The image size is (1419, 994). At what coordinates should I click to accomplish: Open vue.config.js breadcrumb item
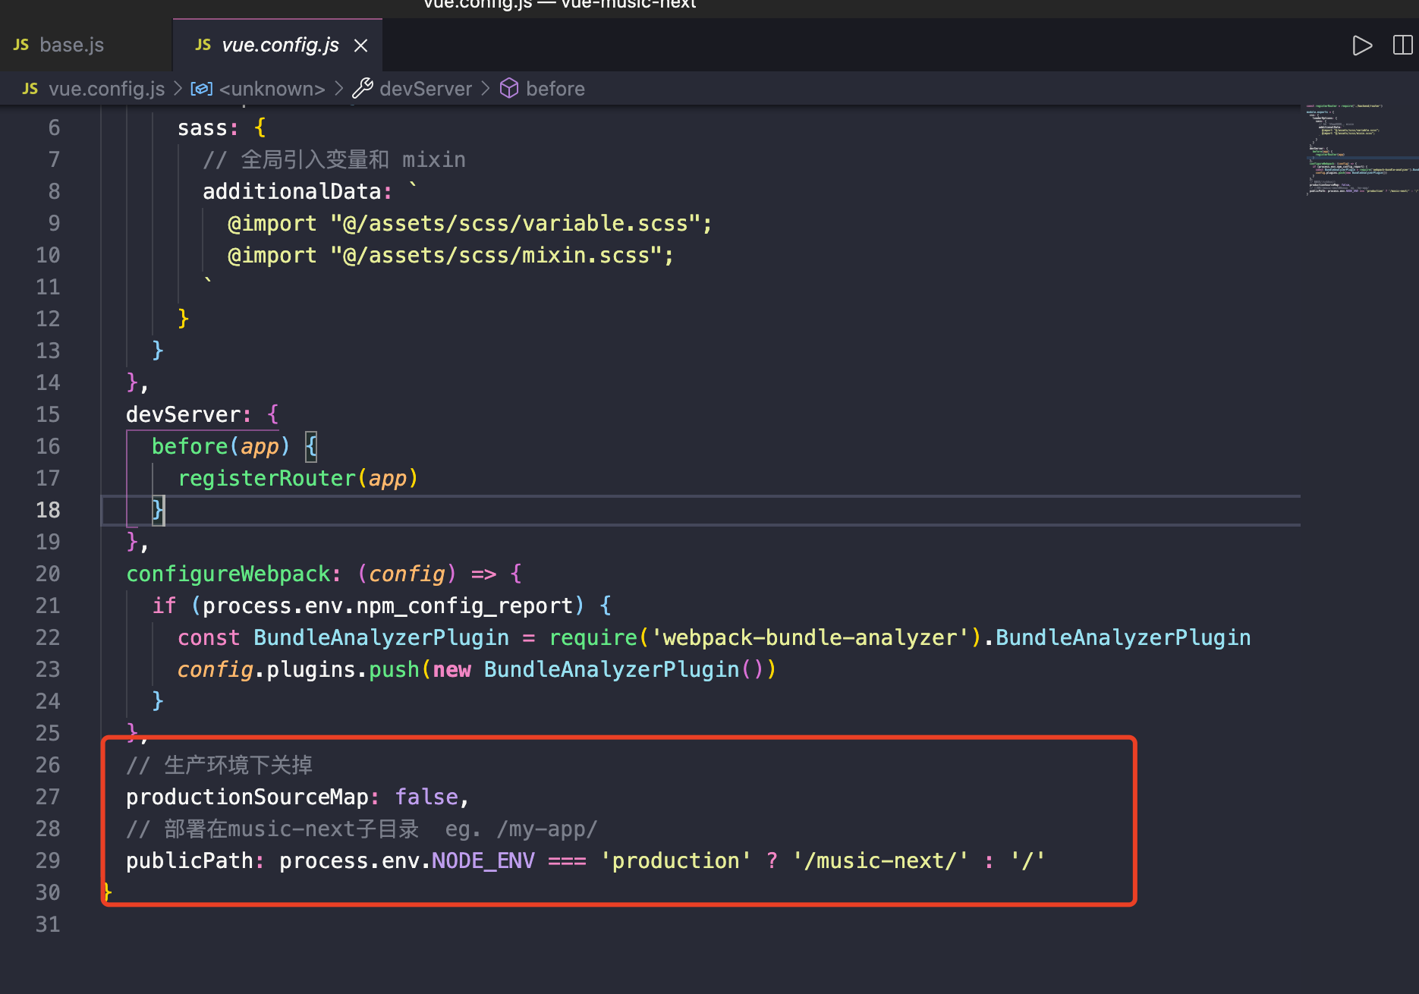(x=106, y=89)
